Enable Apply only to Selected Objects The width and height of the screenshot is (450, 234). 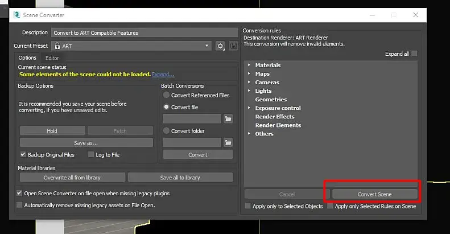click(247, 206)
